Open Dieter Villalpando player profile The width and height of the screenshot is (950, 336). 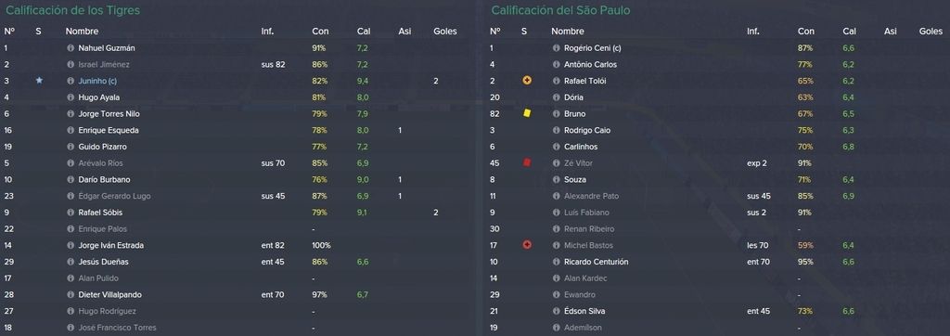coord(108,294)
